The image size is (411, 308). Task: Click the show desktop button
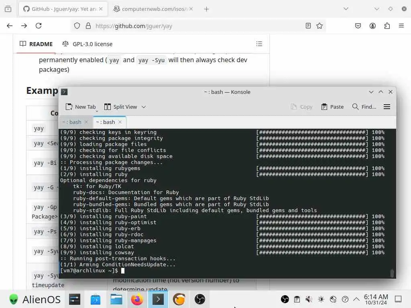(398, 299)
